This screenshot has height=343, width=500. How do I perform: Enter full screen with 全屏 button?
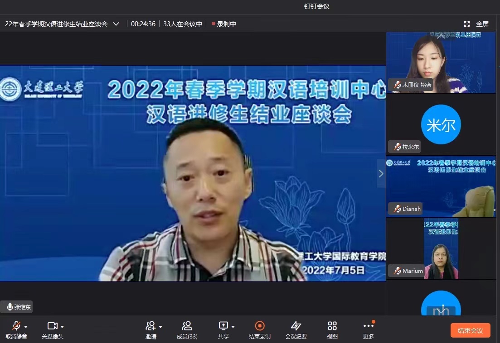(x=477, y=24)
